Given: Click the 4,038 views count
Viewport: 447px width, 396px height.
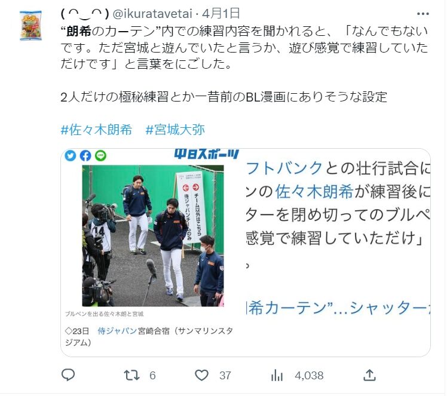Looking at the screenshot, I should (x=310, y=376).
